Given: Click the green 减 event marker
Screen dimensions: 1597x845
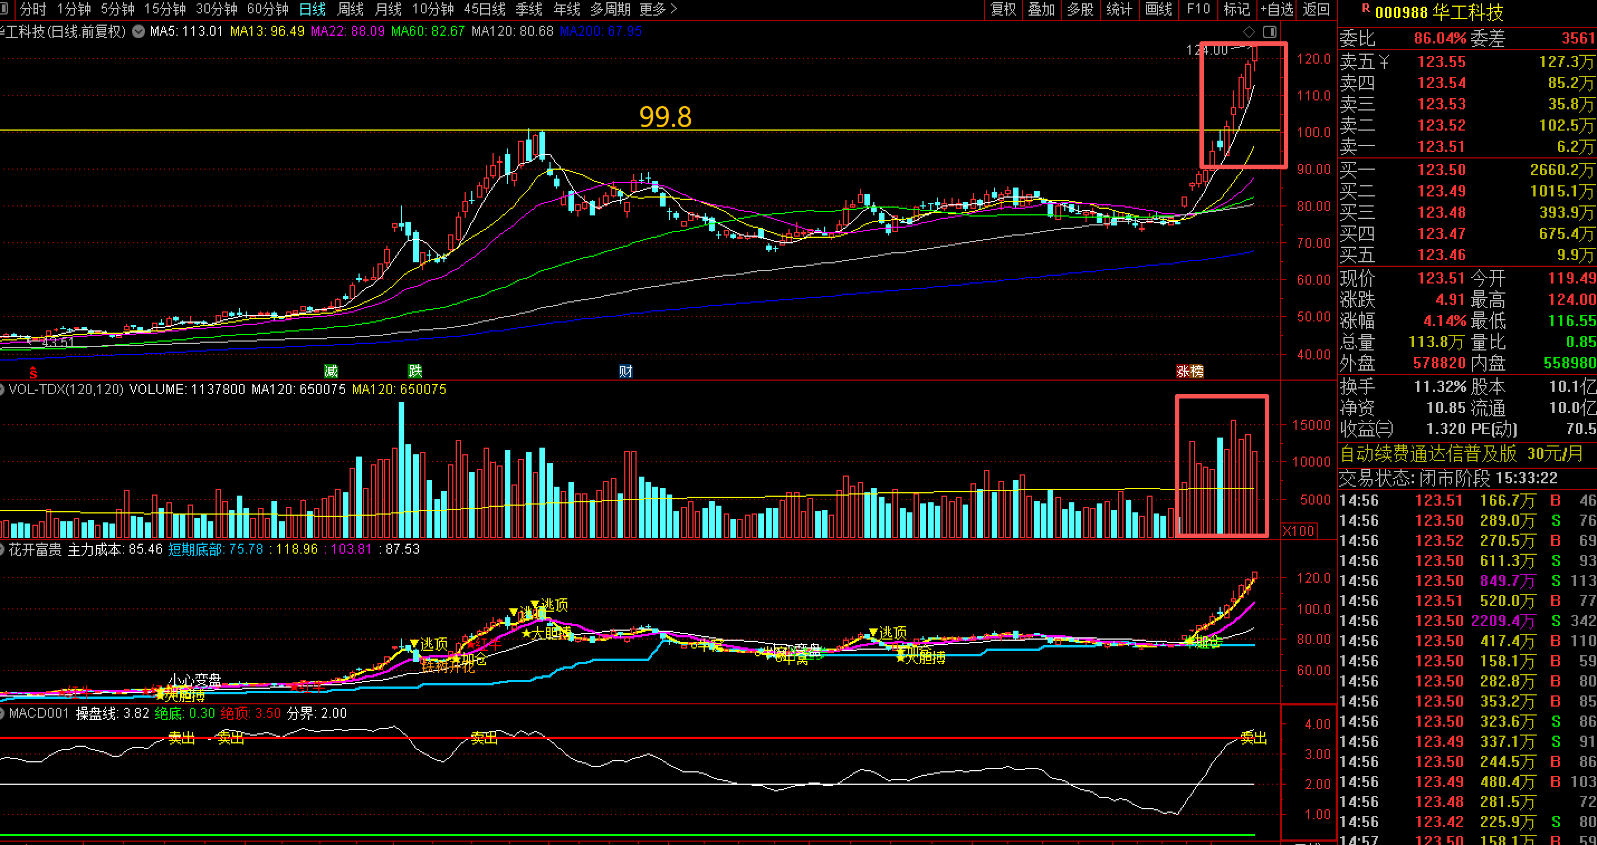Looking at the screenshot, I should point(331,371).
